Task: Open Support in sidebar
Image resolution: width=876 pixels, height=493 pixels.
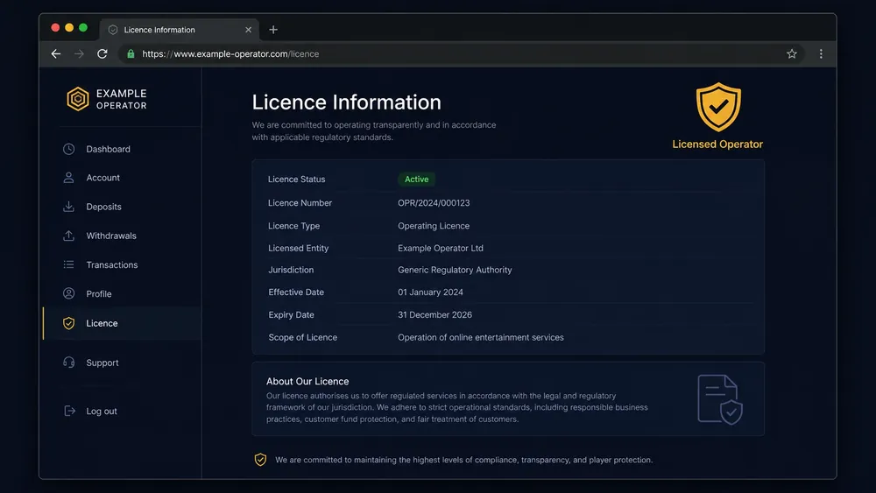Action: coord(122,363)
